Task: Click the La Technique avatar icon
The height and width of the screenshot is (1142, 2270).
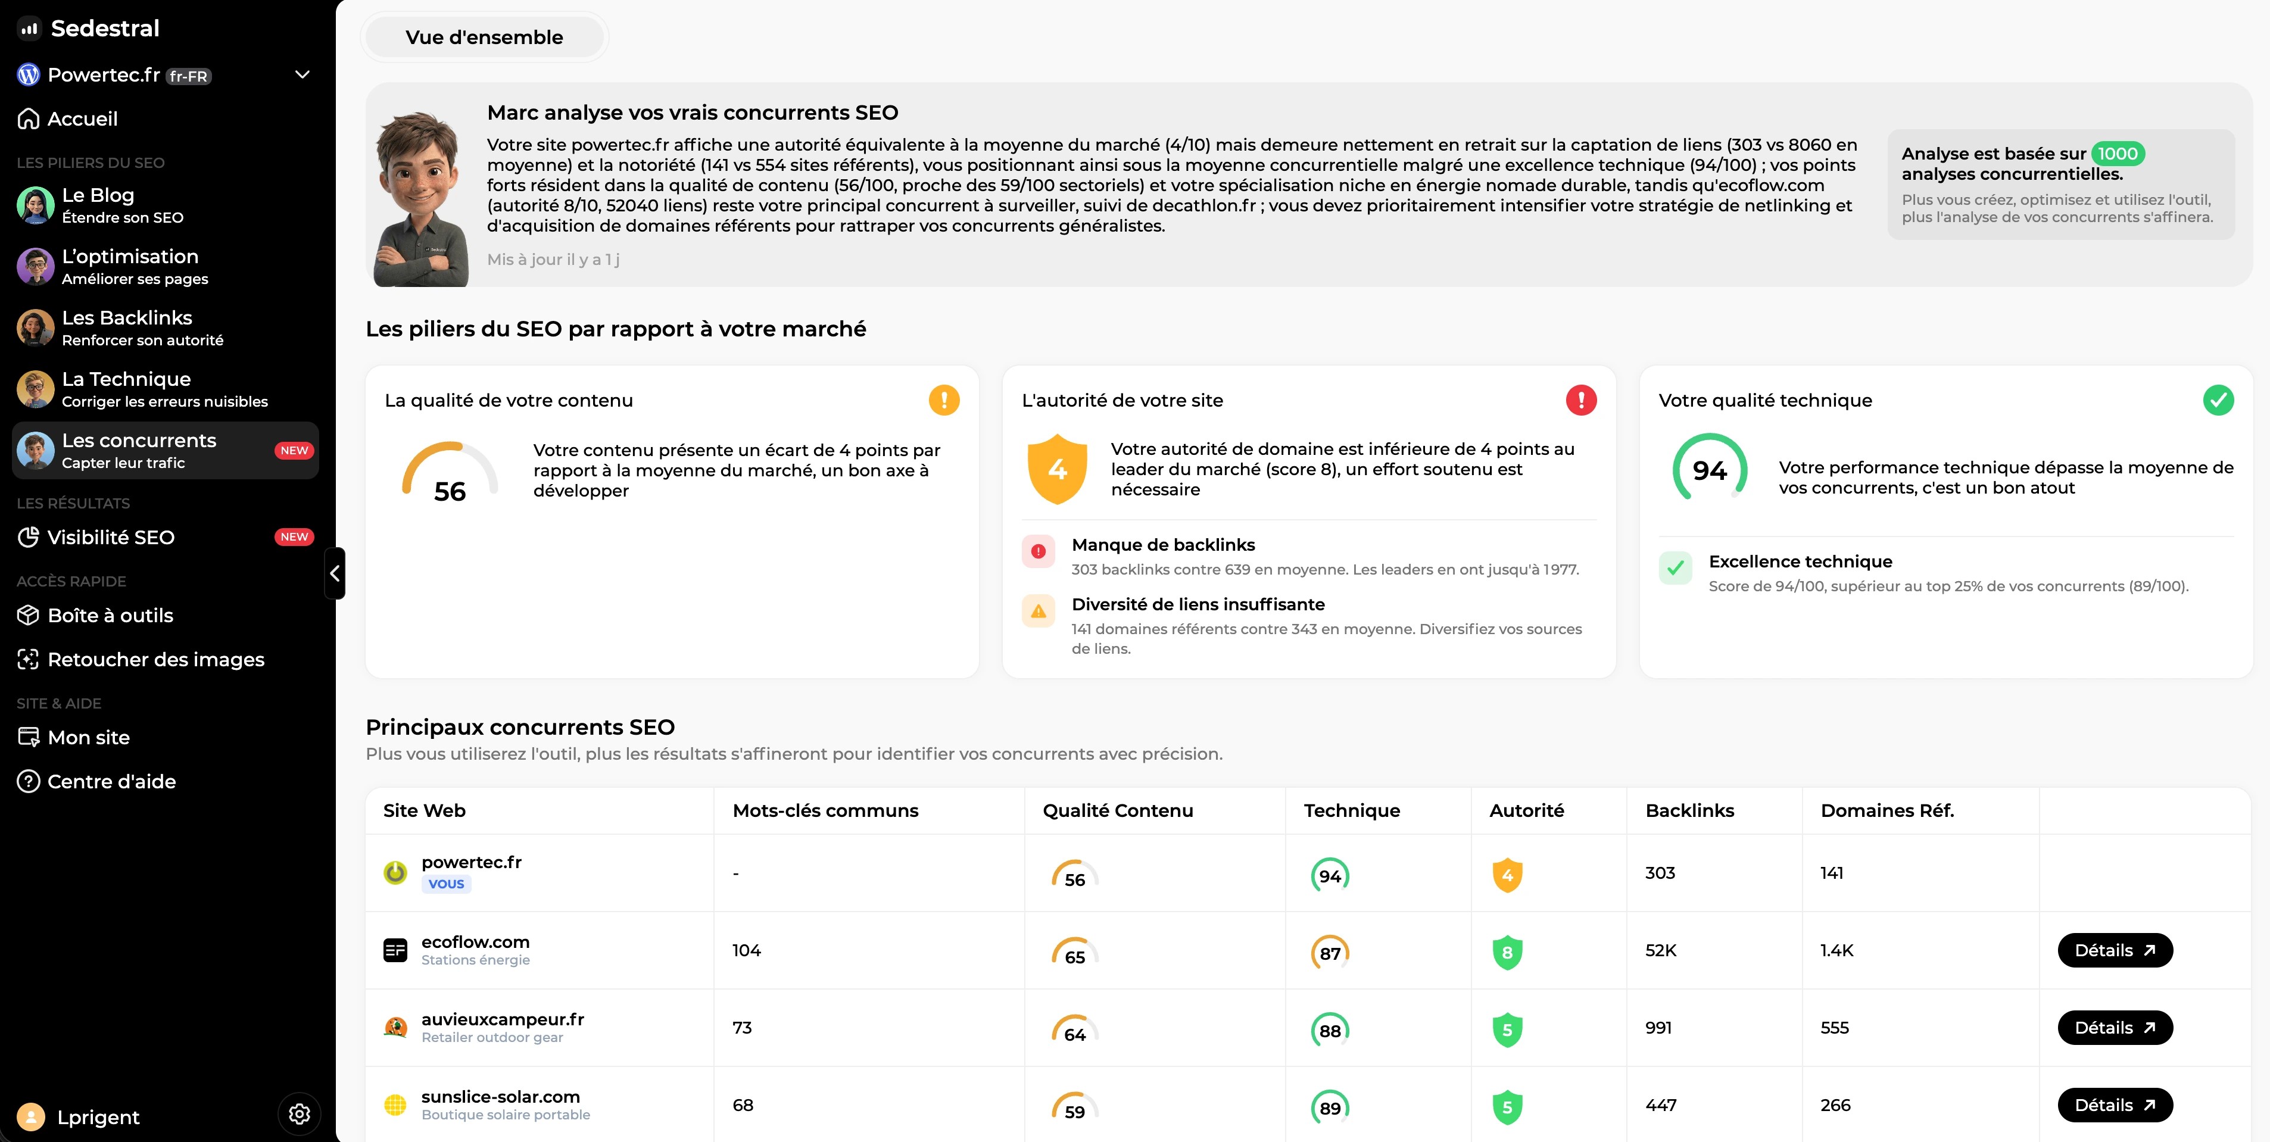Action: (35, 389)
